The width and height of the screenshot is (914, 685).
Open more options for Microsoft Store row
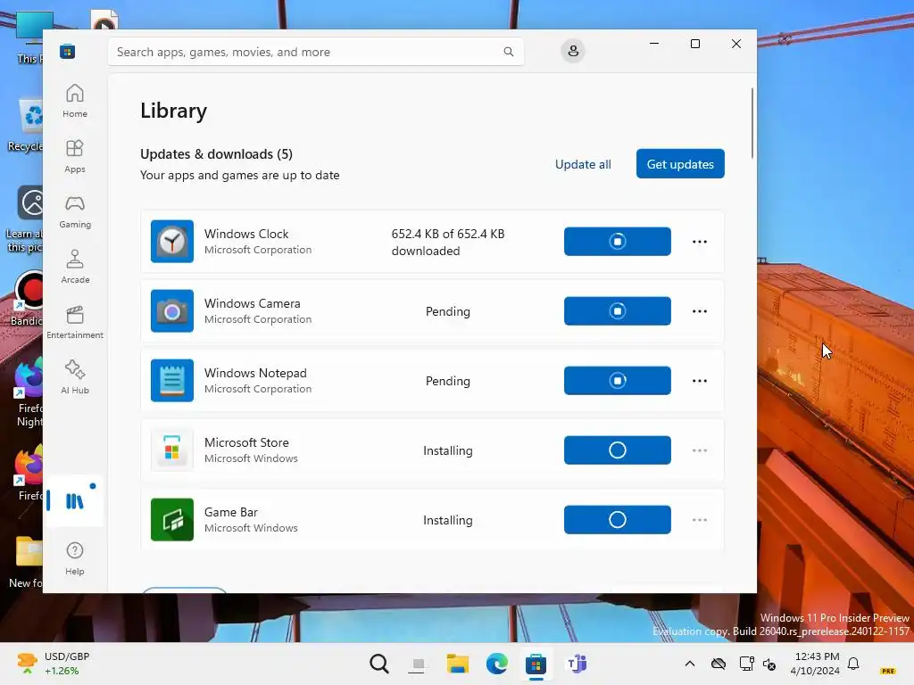pyautogui.click(x=700, y=450)
